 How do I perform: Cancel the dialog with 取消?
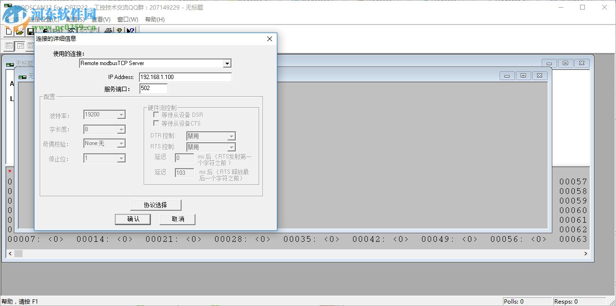(178, 219)
